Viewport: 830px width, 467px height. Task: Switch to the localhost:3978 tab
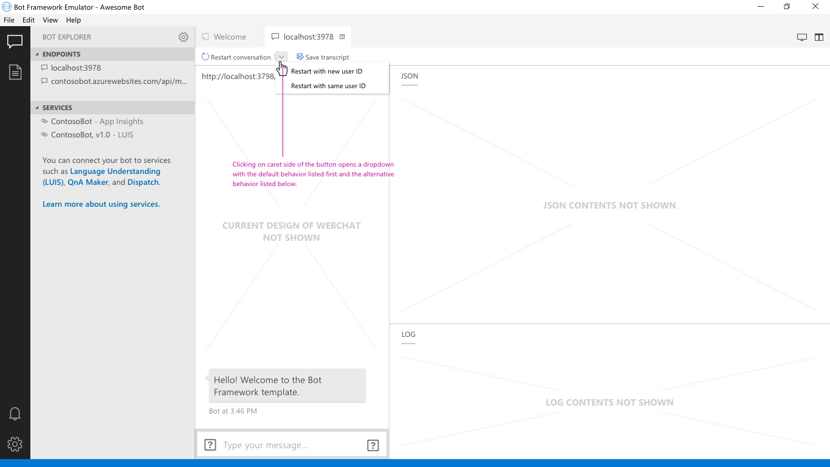point(308,37)
